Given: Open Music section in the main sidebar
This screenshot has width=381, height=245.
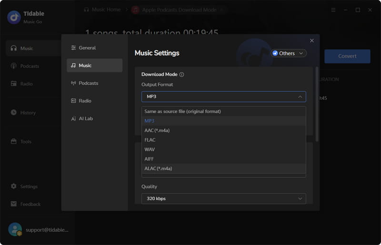Looking at the screenshot, I should [x=33, y=49].
